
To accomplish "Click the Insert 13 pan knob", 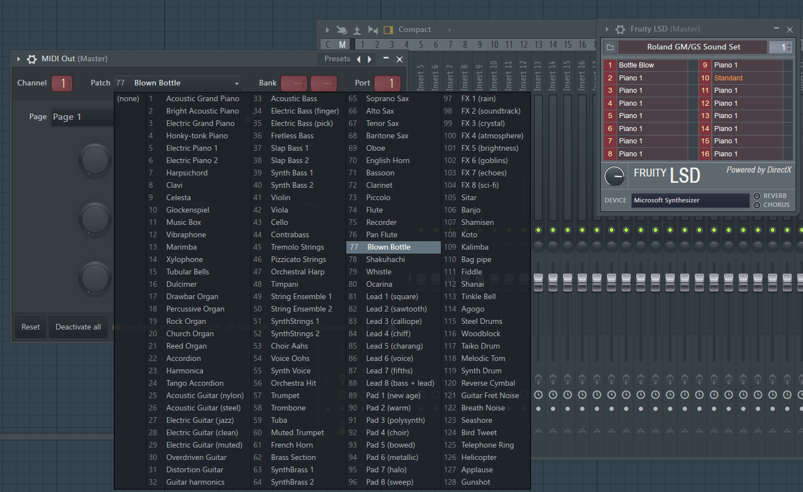I will coord(538,246).
